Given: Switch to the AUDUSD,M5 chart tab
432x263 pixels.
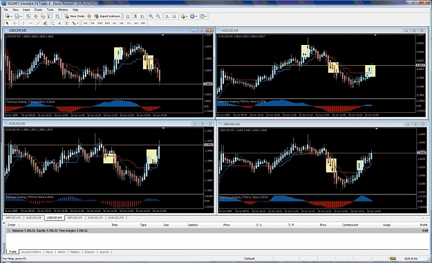Looking at the screenshot, I should 34,218.
